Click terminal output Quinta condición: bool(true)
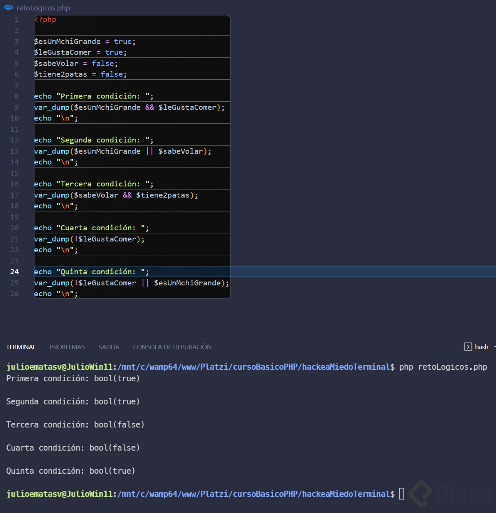The width and height of the screenshot is (496, 513). (71, 471)
